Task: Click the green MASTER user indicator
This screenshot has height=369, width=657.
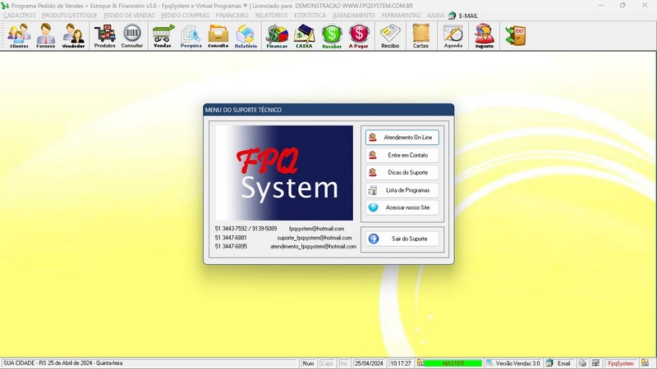Action: point(453,363)
